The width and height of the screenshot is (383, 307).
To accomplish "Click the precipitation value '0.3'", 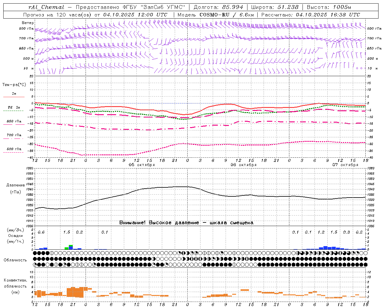I will pyautogui.click(x=346, y=232).
